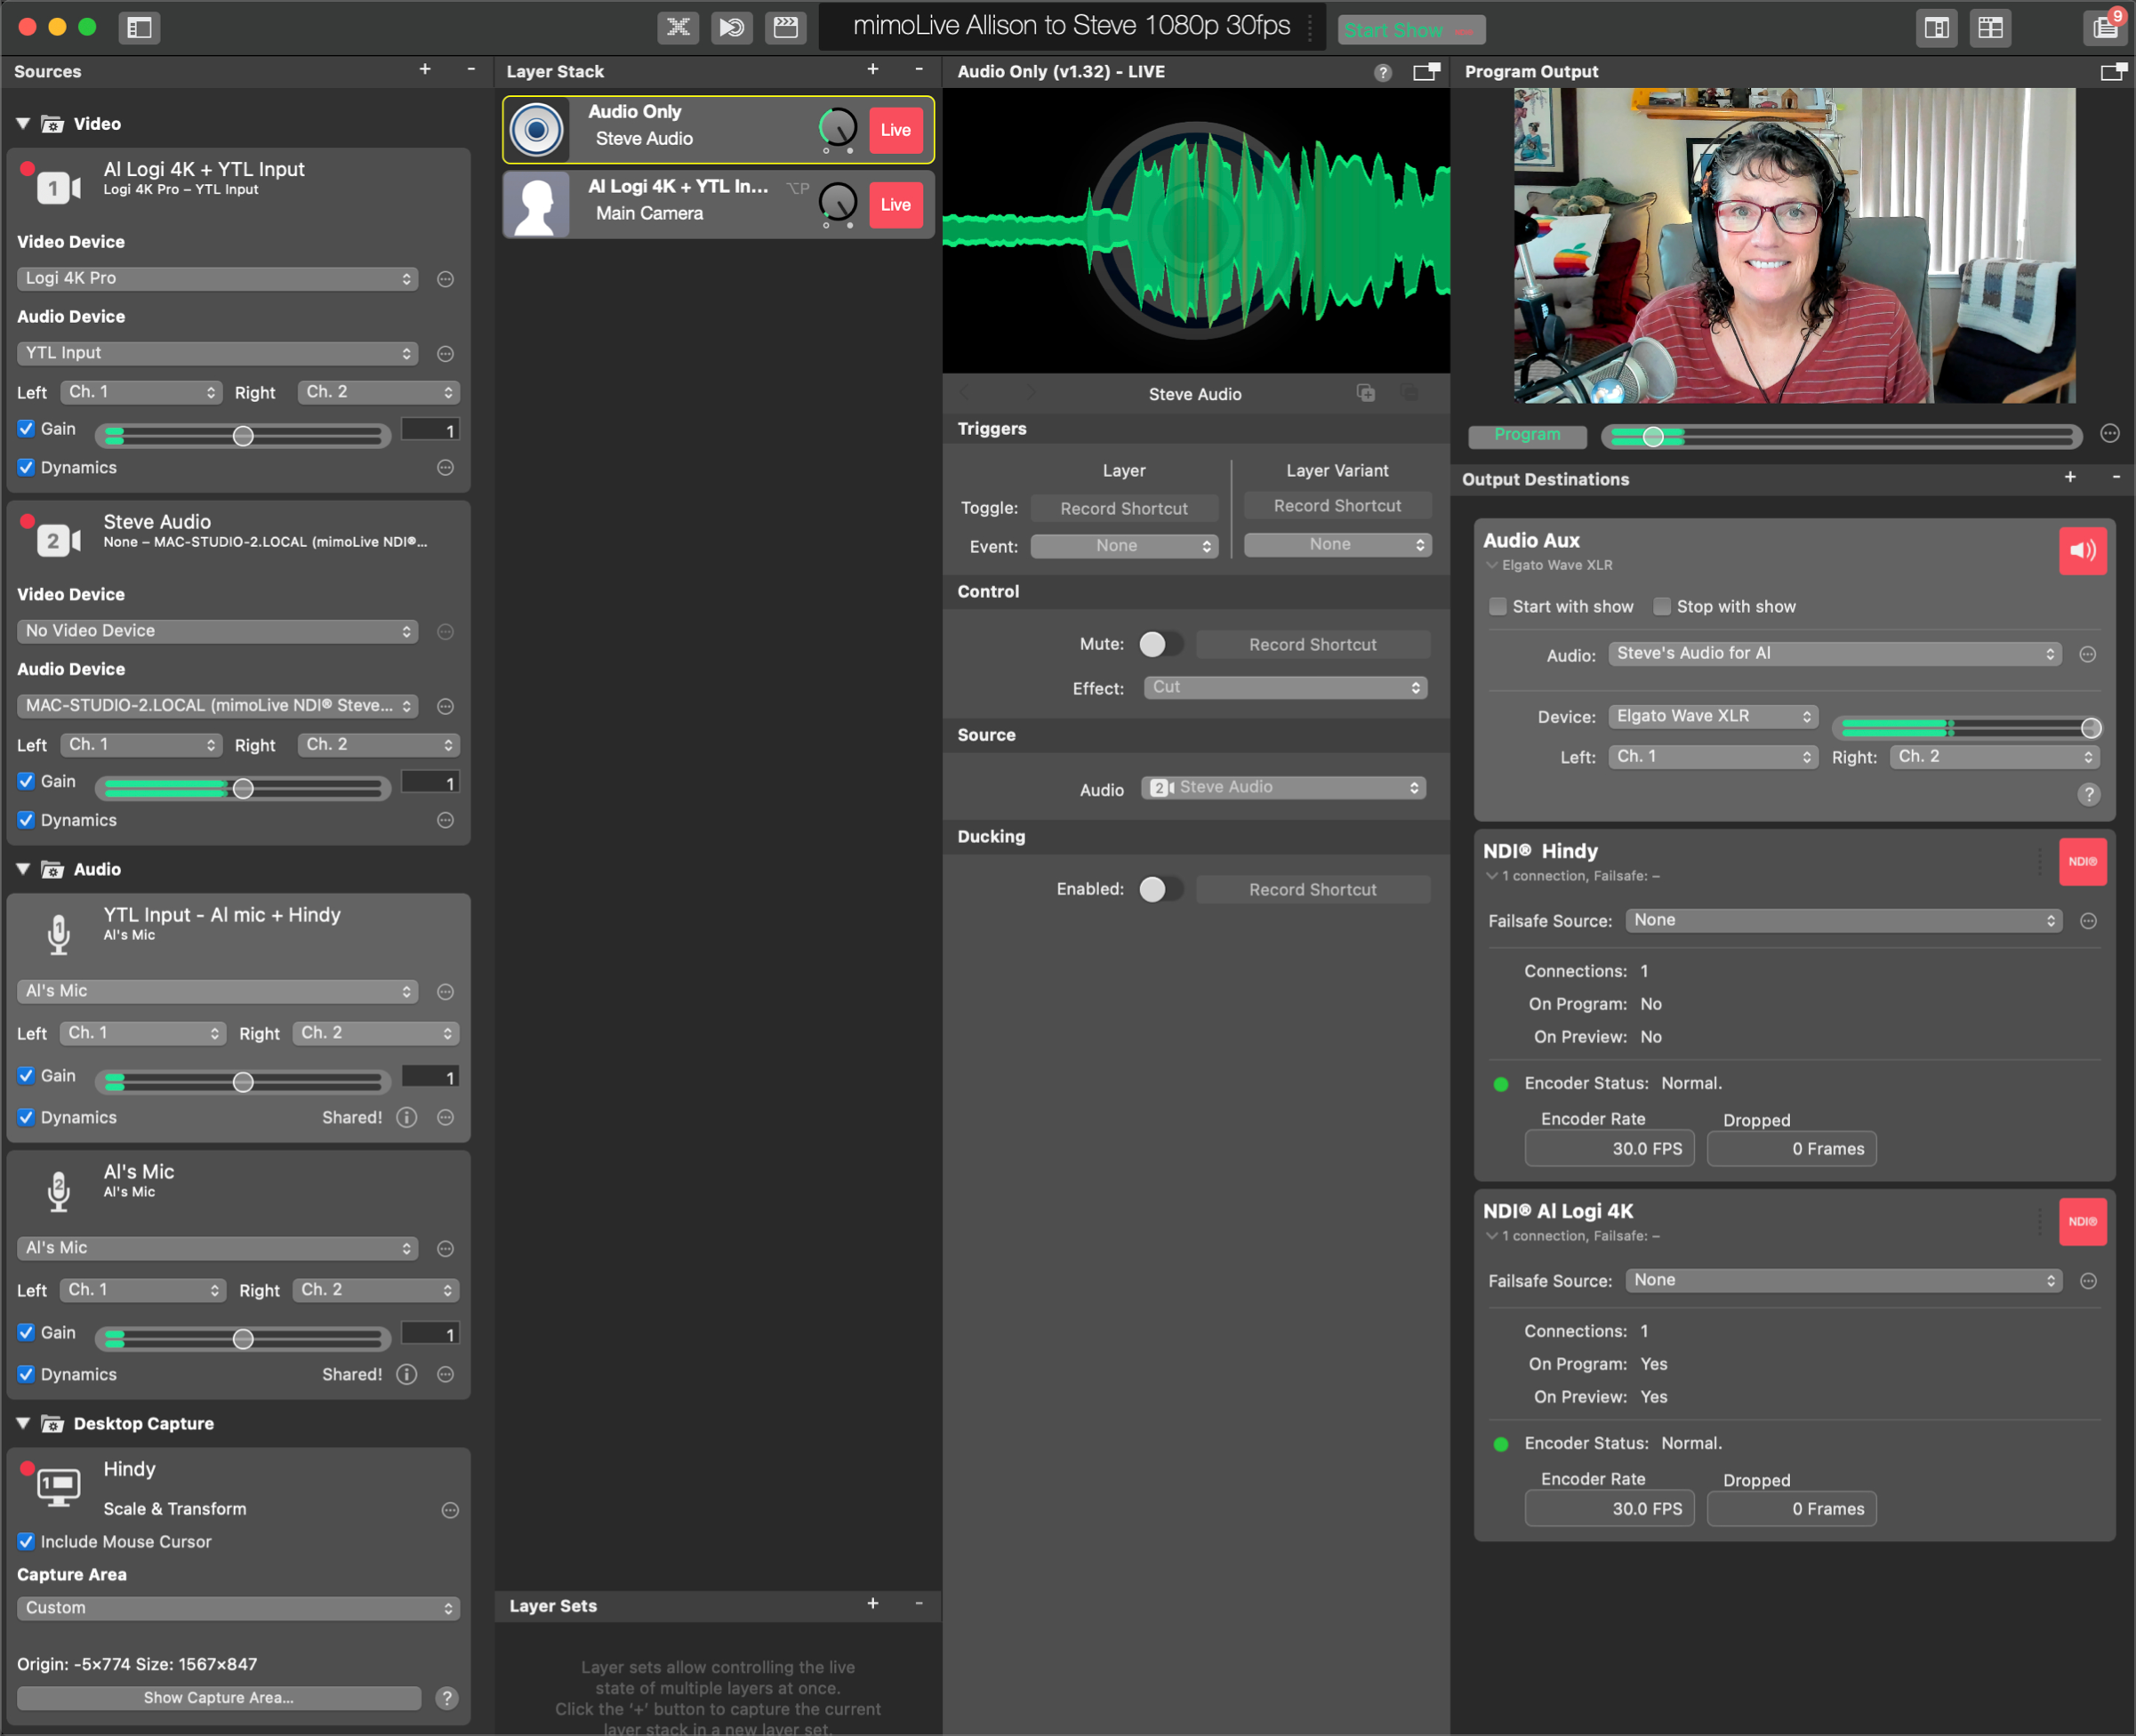Screen dimensions: 2136x1736
Task: Click the NDI Al Logi 4K red button
Action: [2083, 1221]
